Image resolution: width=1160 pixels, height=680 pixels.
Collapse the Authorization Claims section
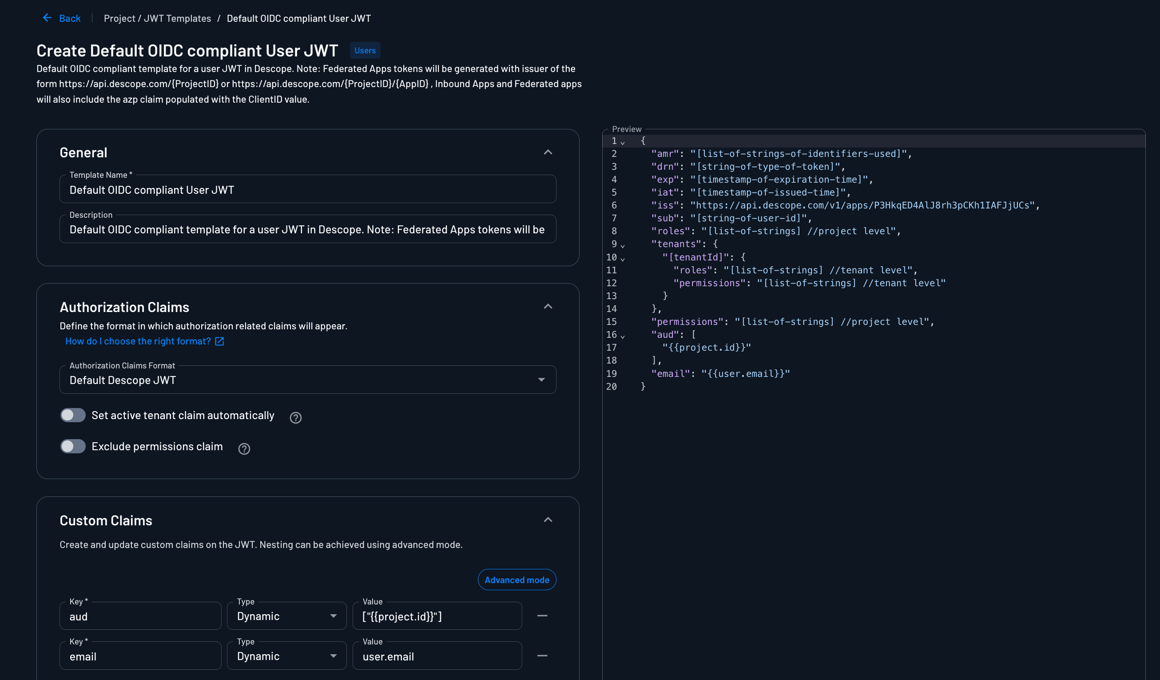(x=548, y=307)
